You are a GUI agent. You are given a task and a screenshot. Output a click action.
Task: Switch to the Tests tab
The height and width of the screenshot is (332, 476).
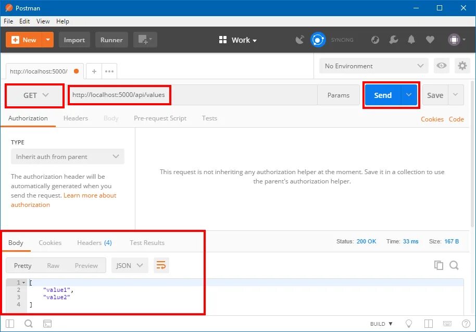pyautogui.click(x=209, y=118)
